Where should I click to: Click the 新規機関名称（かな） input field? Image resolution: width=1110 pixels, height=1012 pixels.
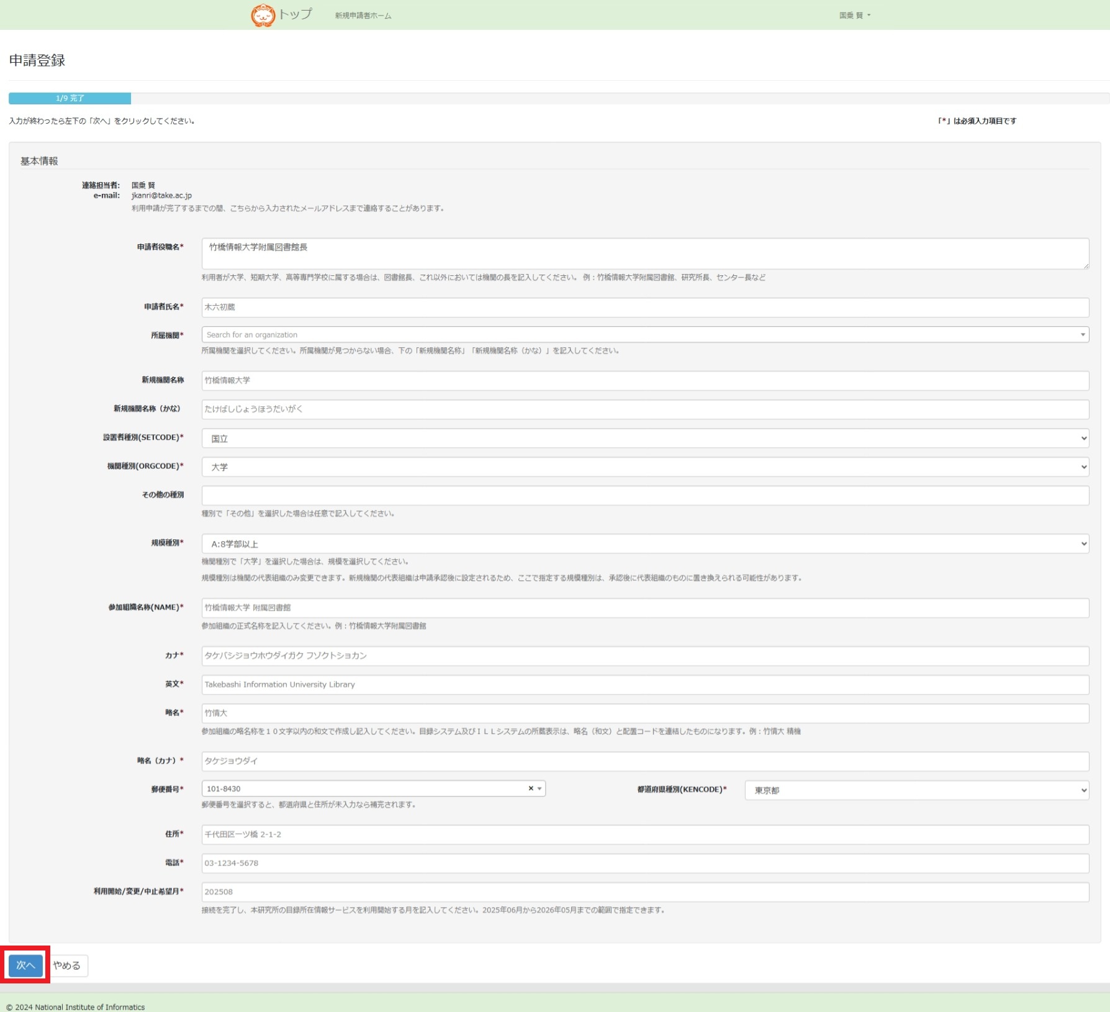645,409
